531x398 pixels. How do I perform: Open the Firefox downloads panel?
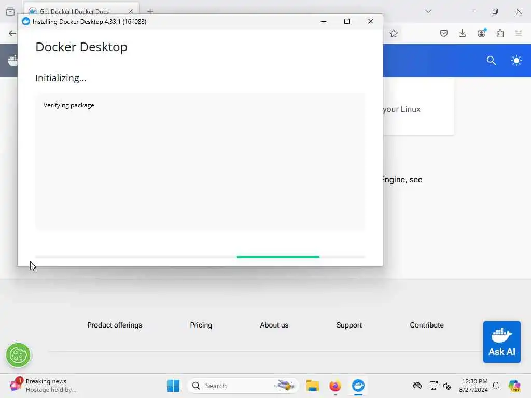click(462, 33)
